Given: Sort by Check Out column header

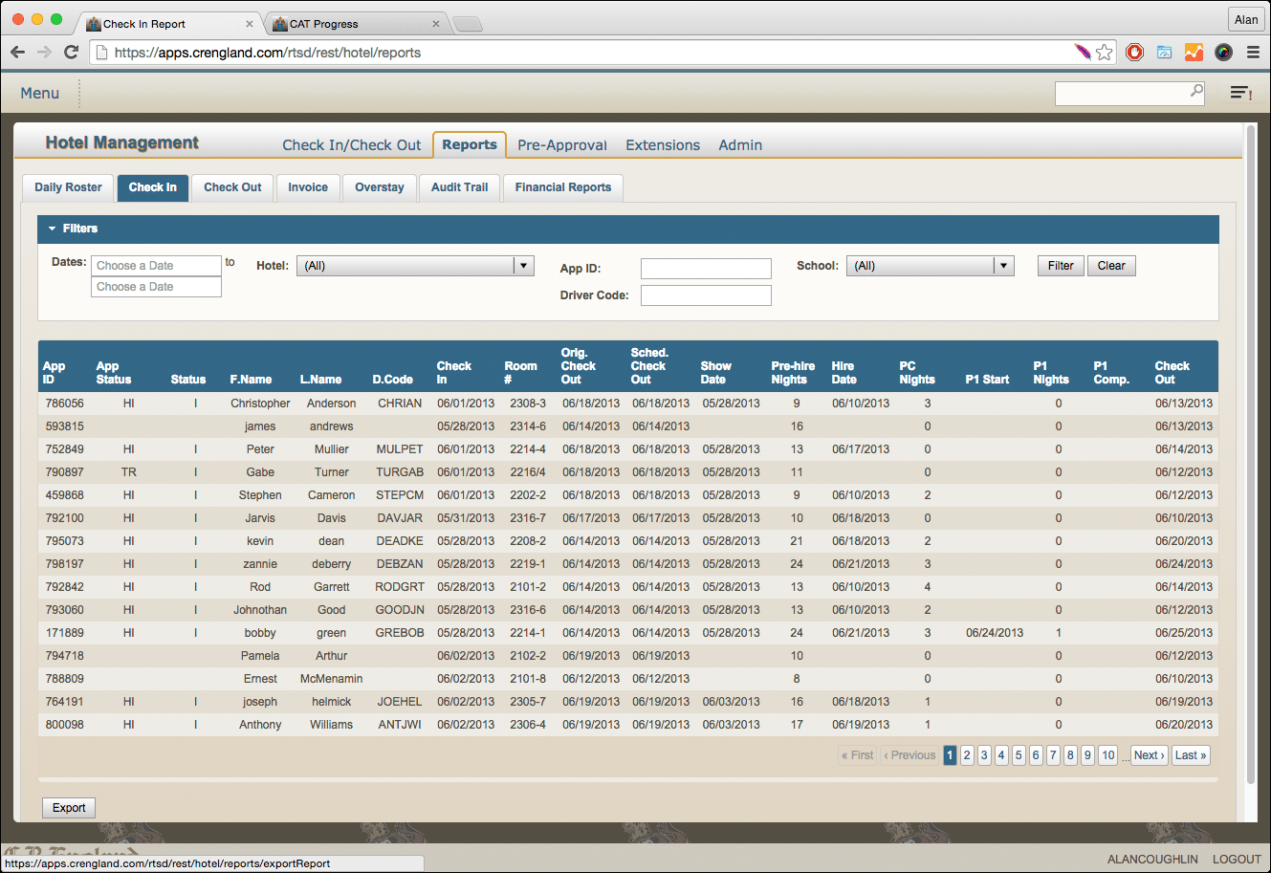Looking at the screenshot, I should [1172, 373].
